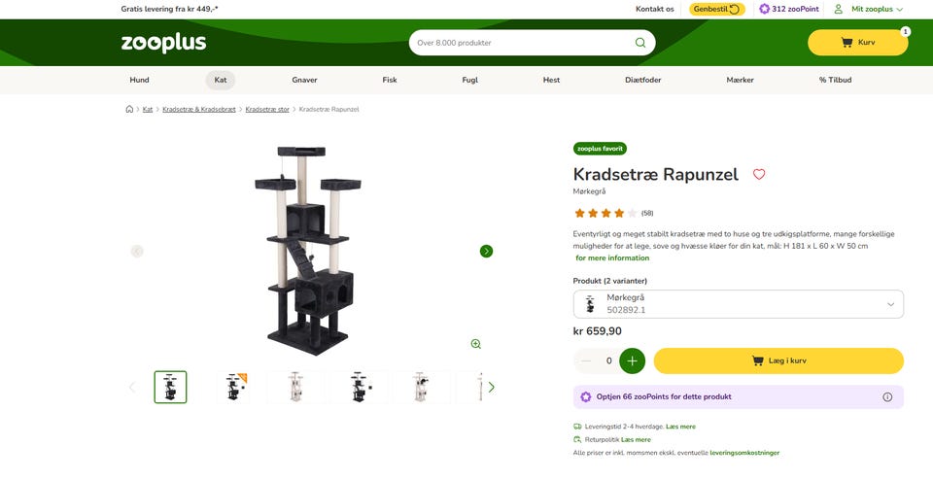Viewport: 933px width, 480px height.
Task: Add product to wishlist with heart icon
Action: [x=759, y=174]
